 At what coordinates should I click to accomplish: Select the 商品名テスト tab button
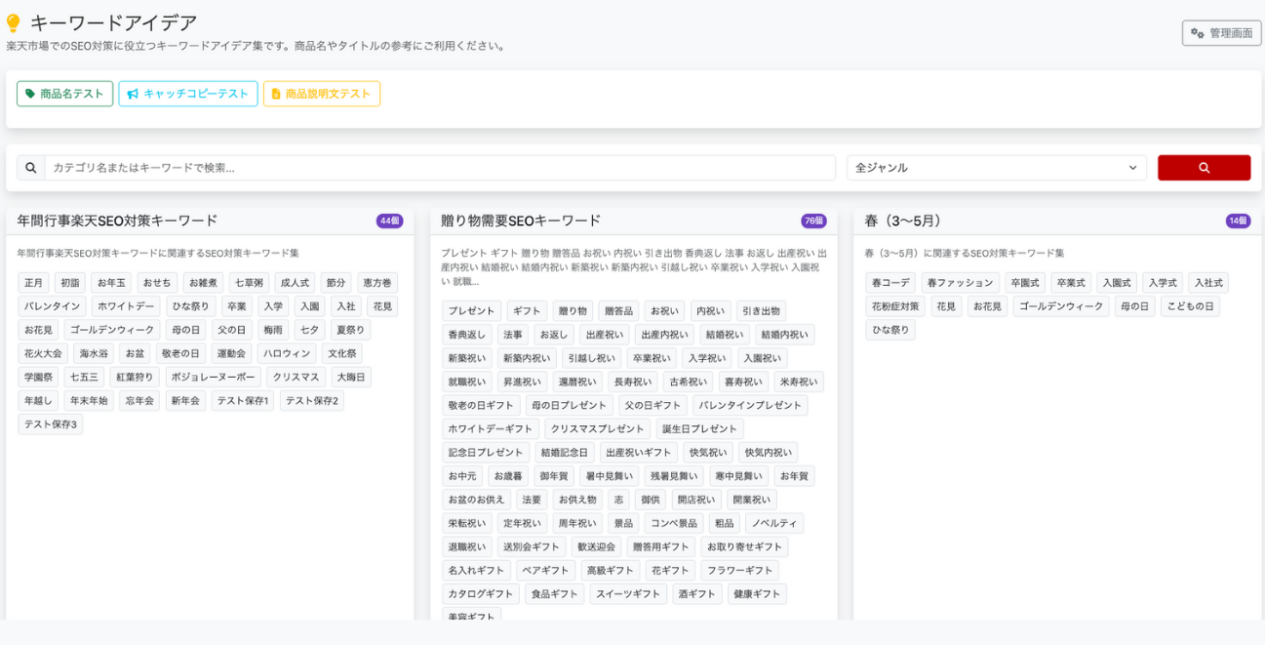point(64,94)
